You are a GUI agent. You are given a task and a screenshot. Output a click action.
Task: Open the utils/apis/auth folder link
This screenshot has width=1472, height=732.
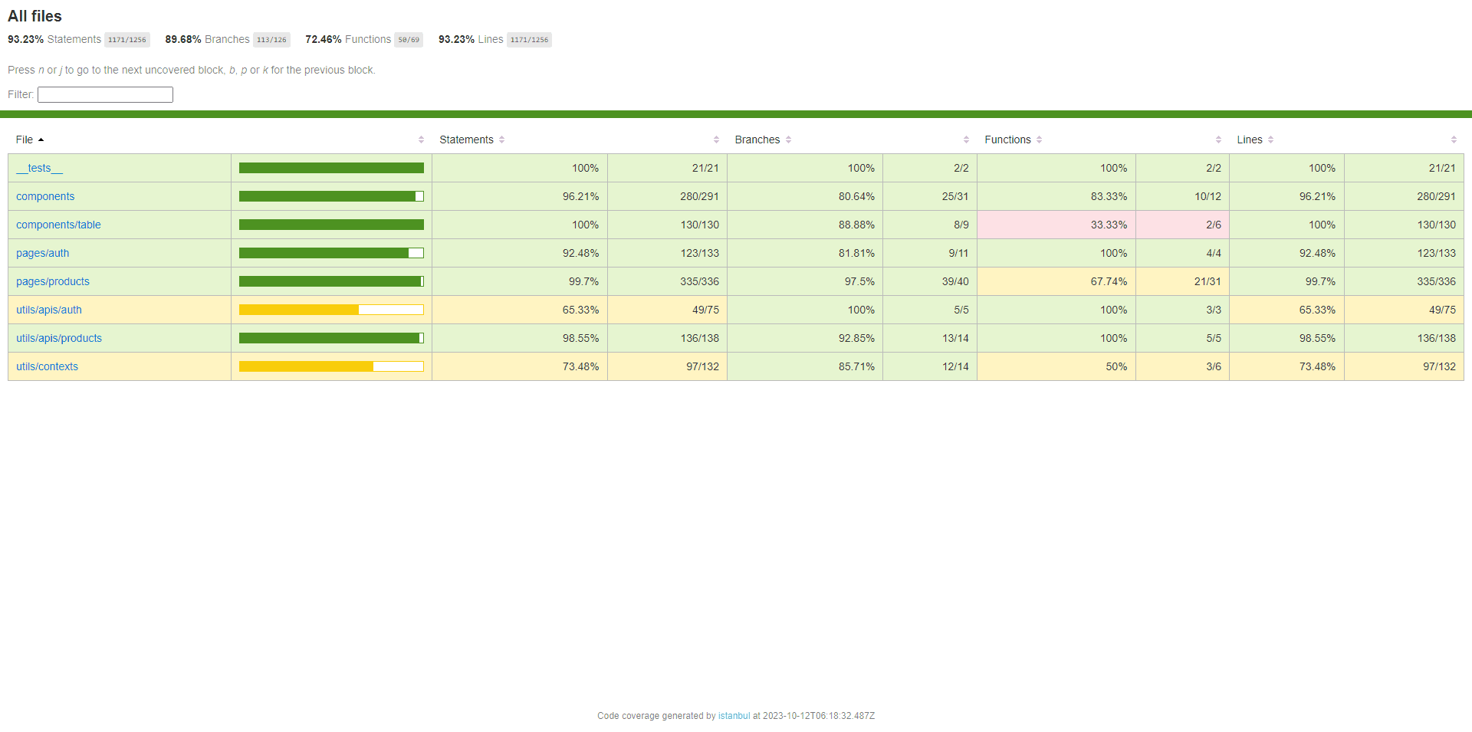(49, 310)
